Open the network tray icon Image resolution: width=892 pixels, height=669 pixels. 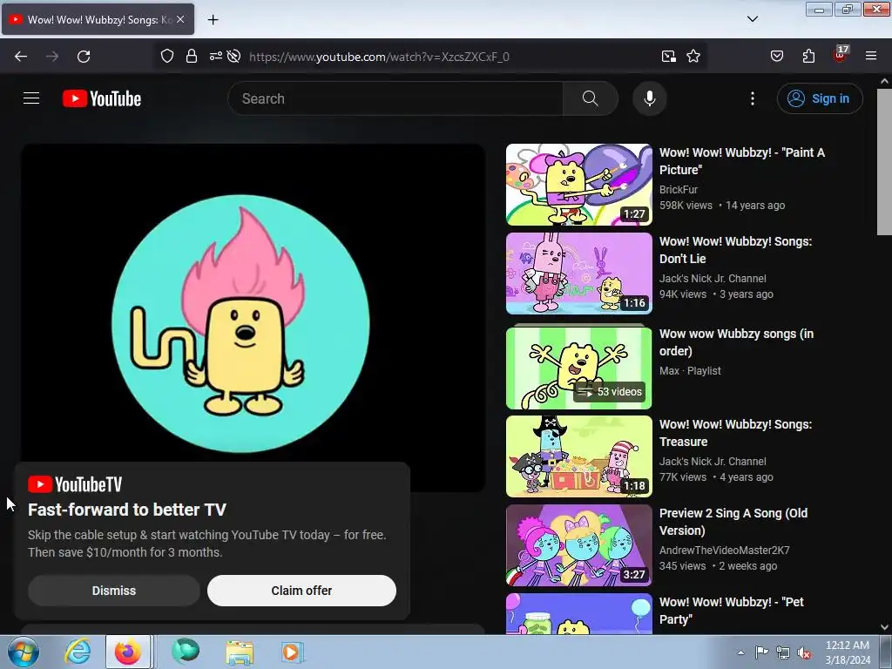pos(783,652)
